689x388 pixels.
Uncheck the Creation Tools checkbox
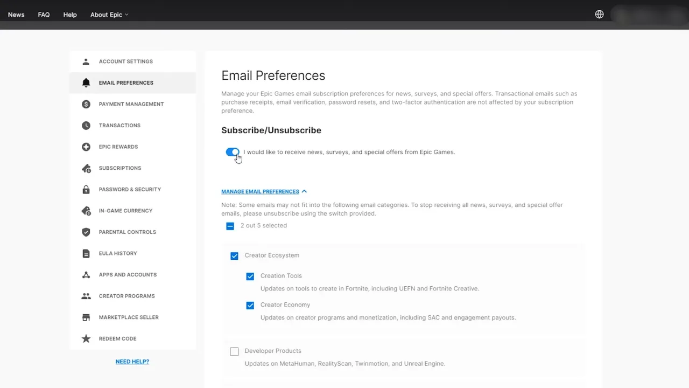(x=250, y=276)
